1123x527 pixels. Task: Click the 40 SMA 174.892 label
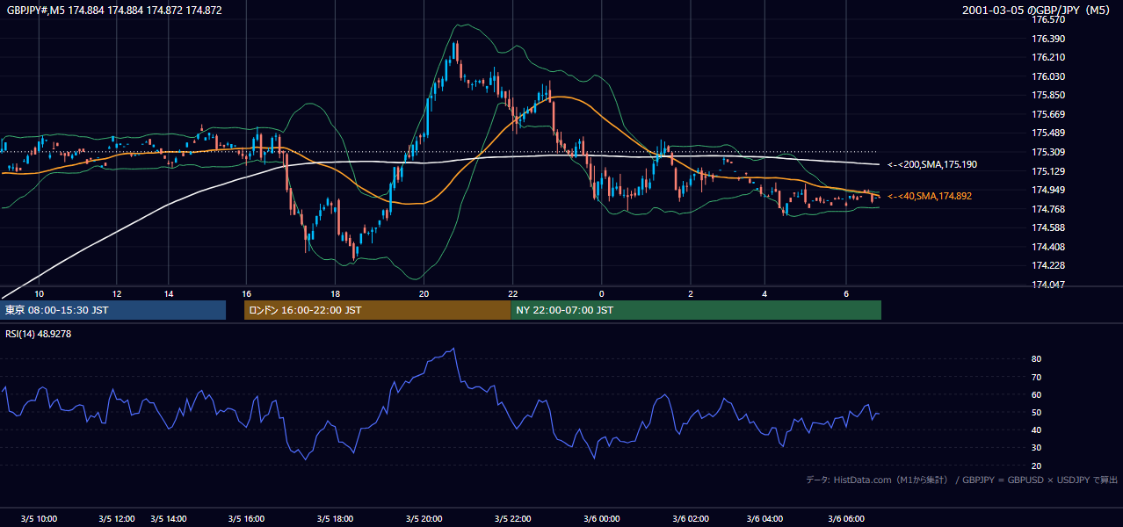(x=930, y=197)
